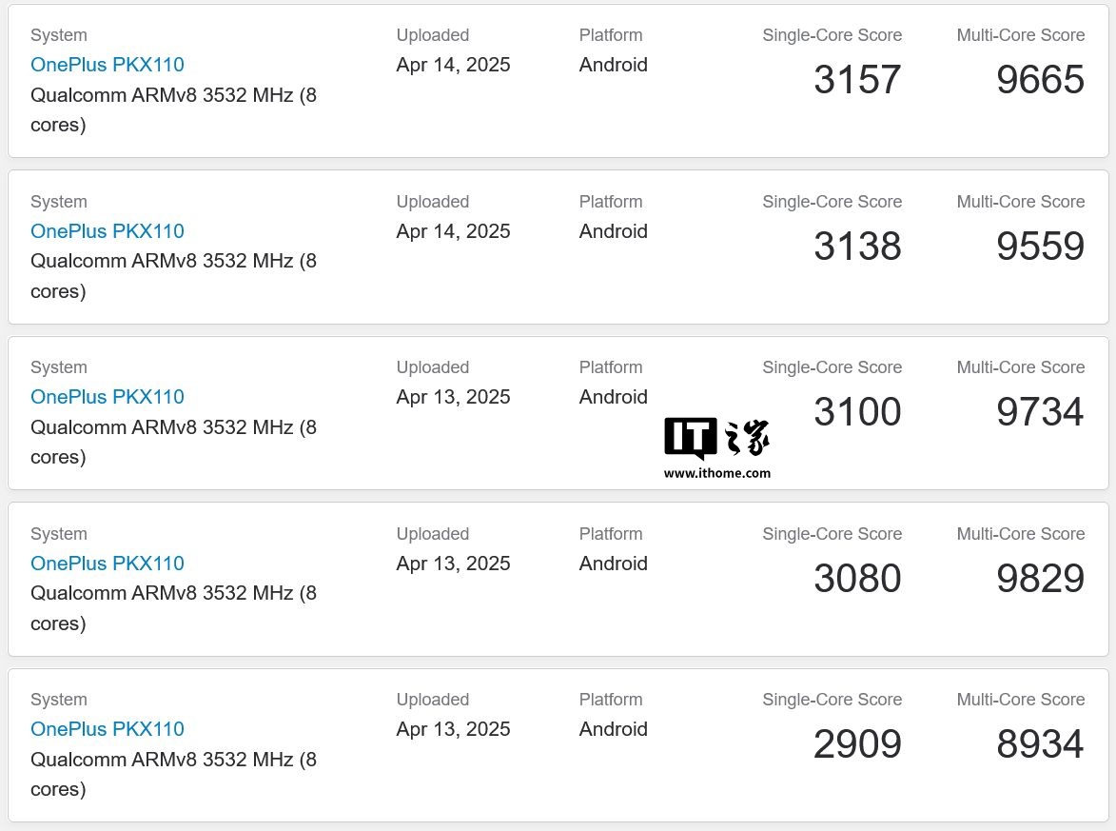This screenshot has height=831, width=1116.
Task: Click the multi-core score 8934
Action: click(x=1040, y=744)
